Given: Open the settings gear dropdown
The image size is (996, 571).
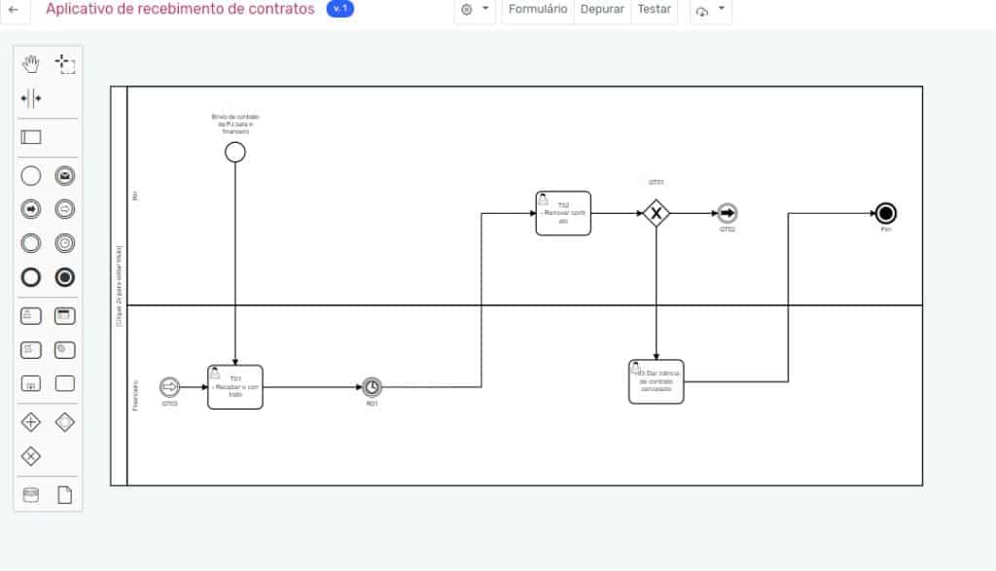Looking at the screenshot, I should click(x=474, y=10).
